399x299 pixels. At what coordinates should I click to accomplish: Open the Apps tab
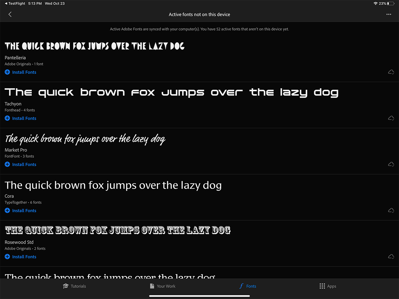click(328, 286)
